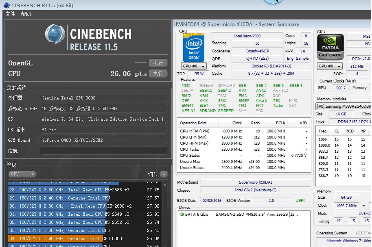Click the NVIDIA GeForce logo in HWiNFO
372x247 pixels.
[x=330, y=47]
